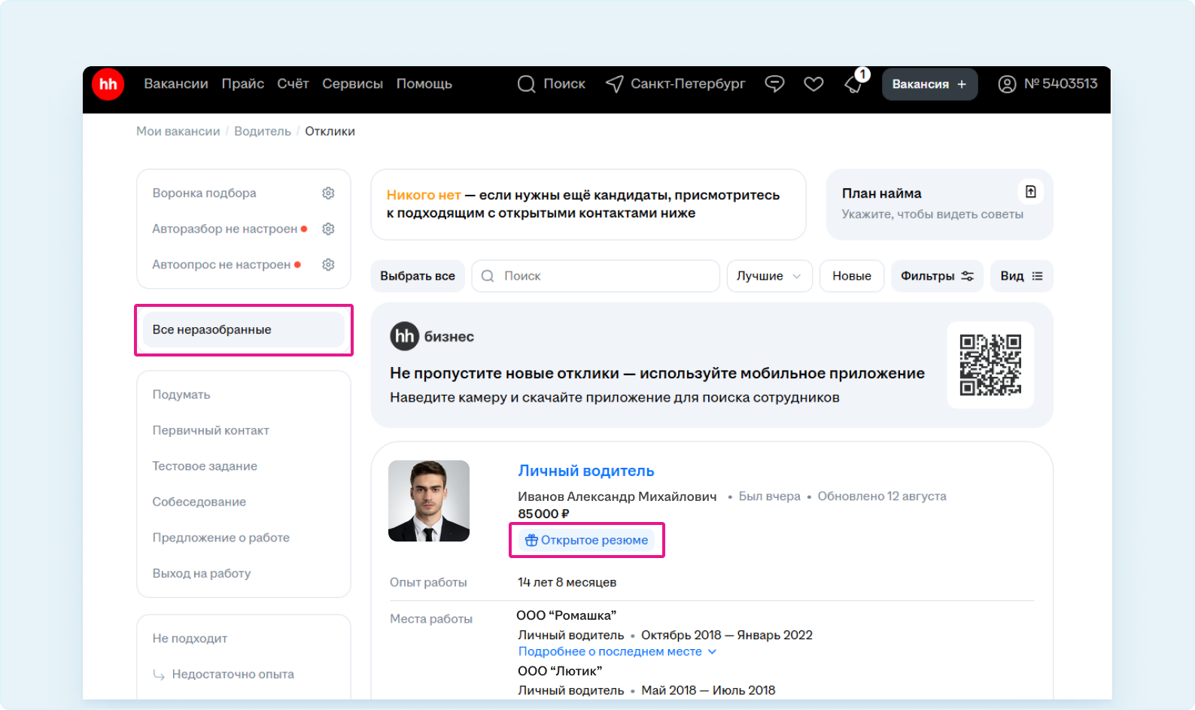
Task: Go to Водитель breadcrumb
Action: coord(263,131)
